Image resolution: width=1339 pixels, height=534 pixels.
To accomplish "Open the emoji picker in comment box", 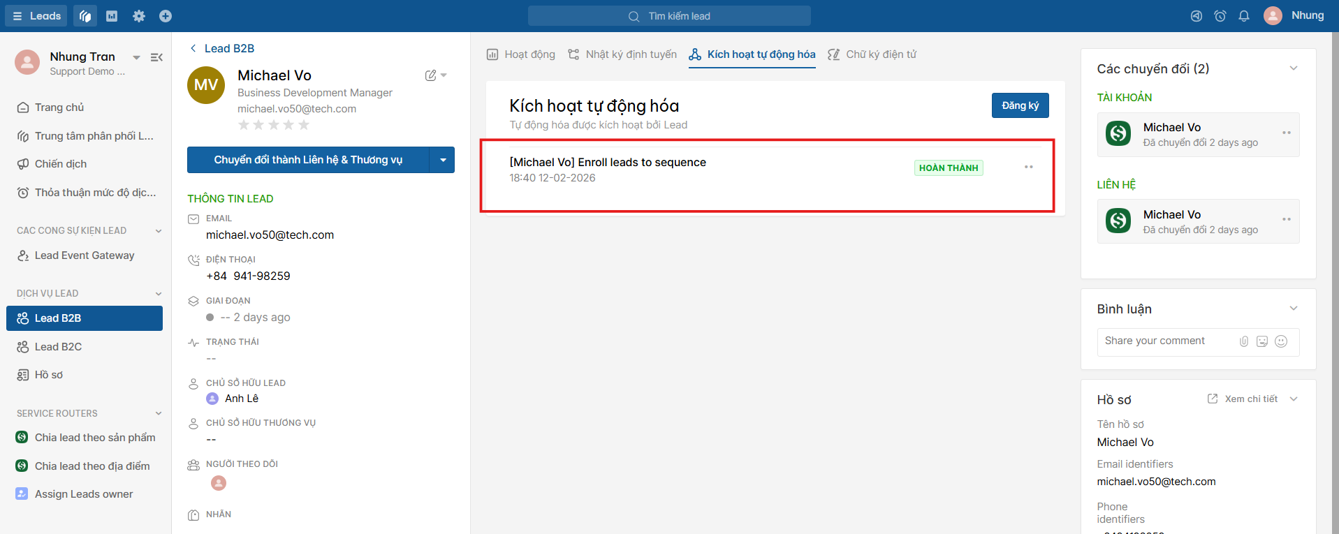I will (1281, 341).
